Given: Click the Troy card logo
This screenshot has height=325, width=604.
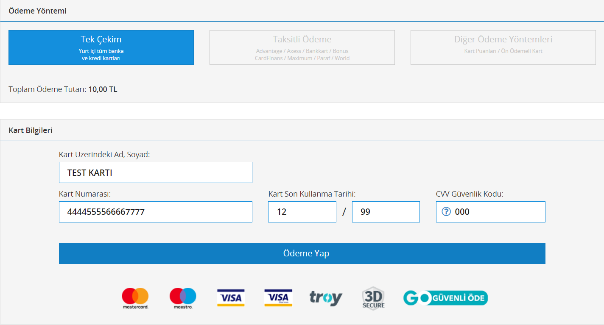Looking at the screenshot, I should [x=326, y=298].
